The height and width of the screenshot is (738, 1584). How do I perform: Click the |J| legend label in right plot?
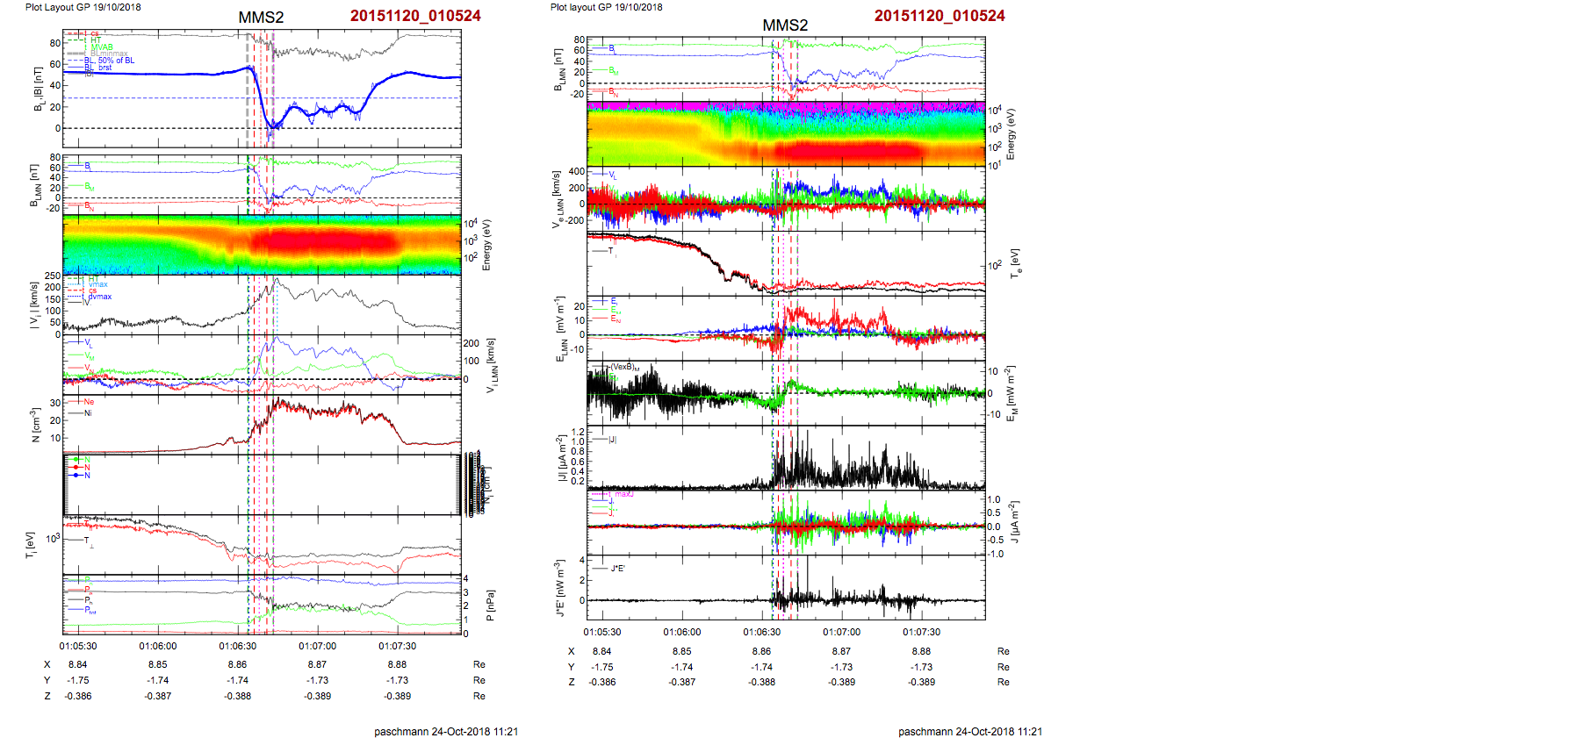(x=614, y=439)
